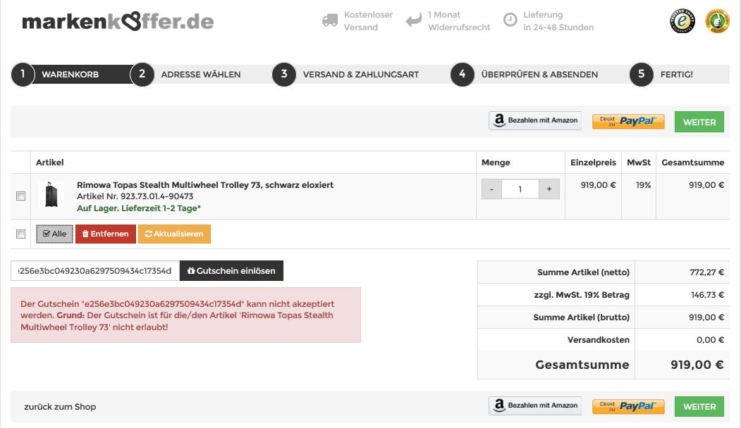Click the 1 Monat Widerrufsrecht text
Screen dimensions: 741x428
(459, 20)
